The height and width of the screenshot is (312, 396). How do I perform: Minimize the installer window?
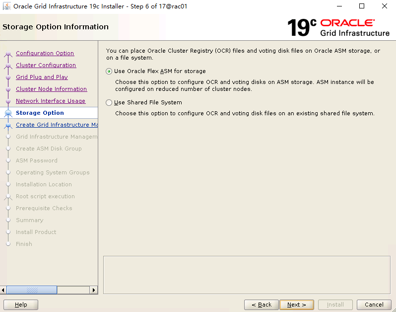339,6
